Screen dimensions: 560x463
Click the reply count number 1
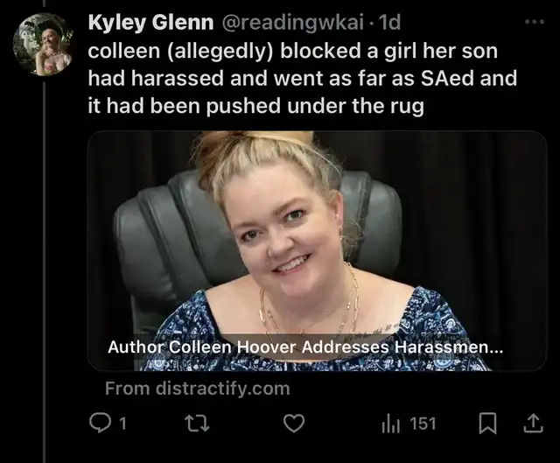pos(122,424)
